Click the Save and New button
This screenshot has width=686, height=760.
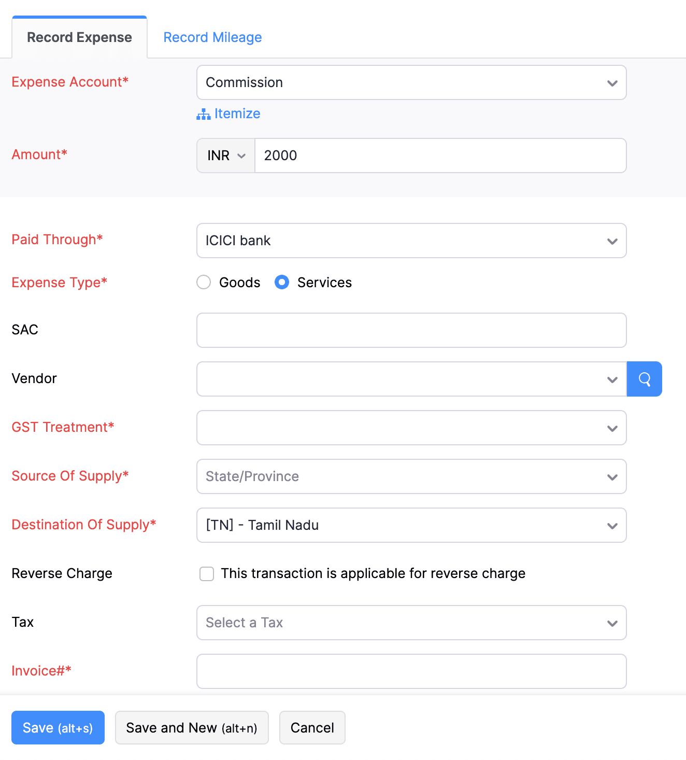pos(192,727)
